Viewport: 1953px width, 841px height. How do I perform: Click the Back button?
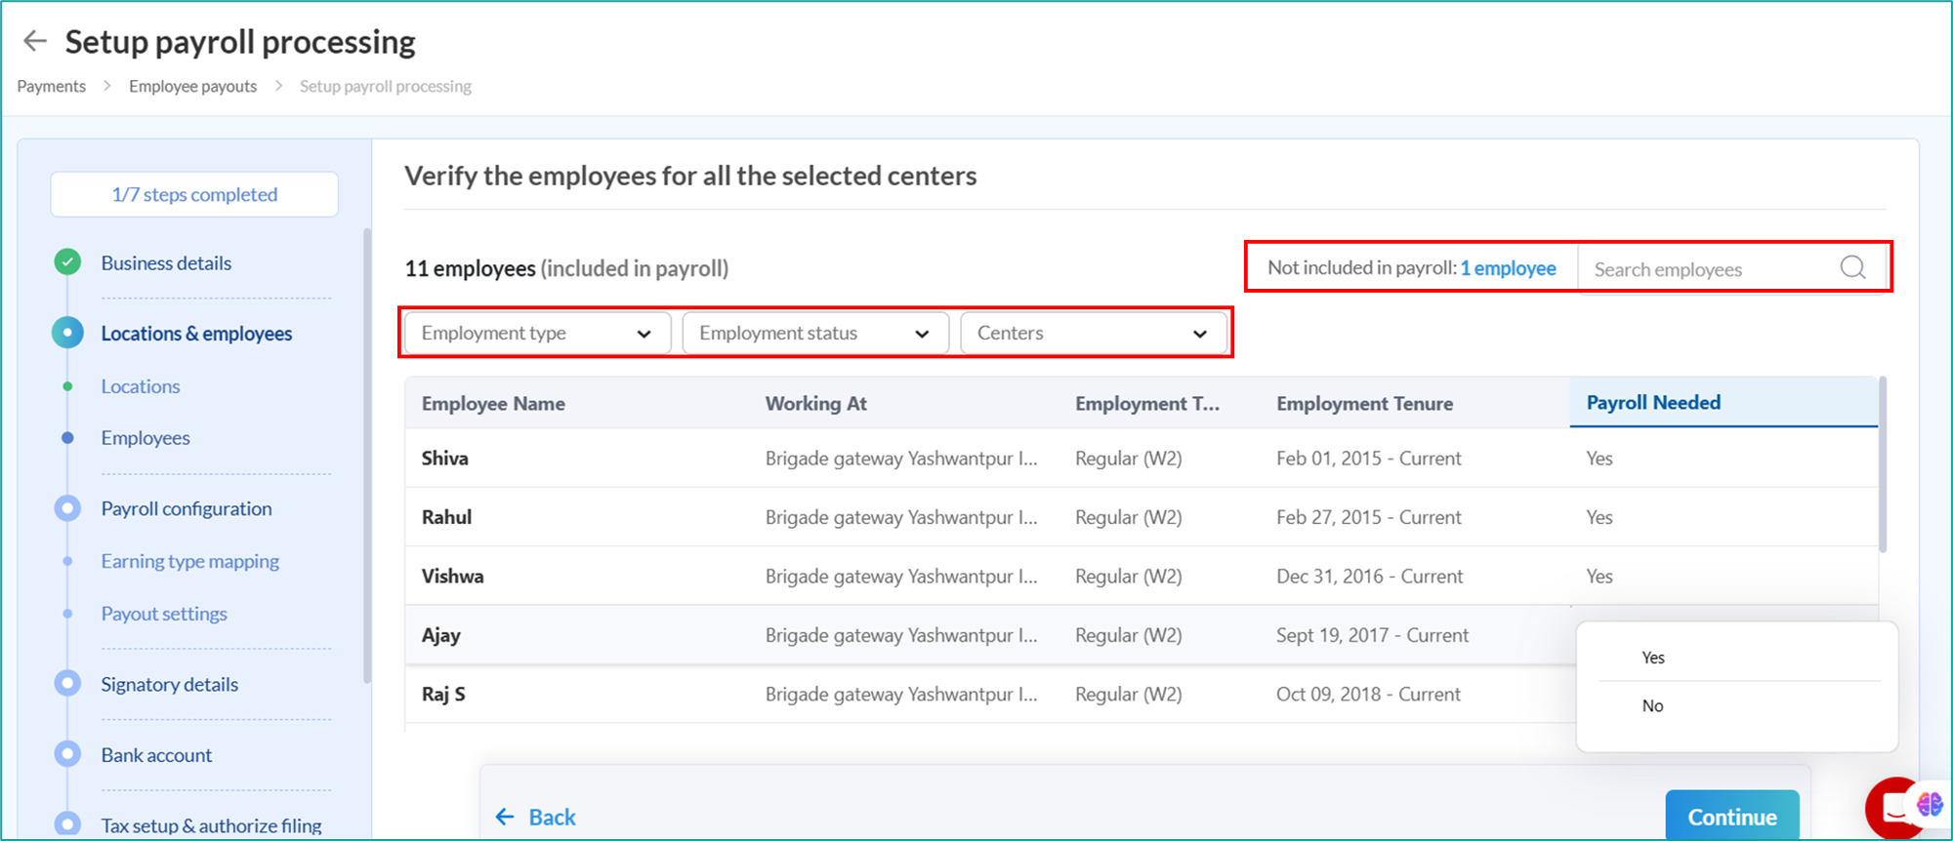[535, 817]
